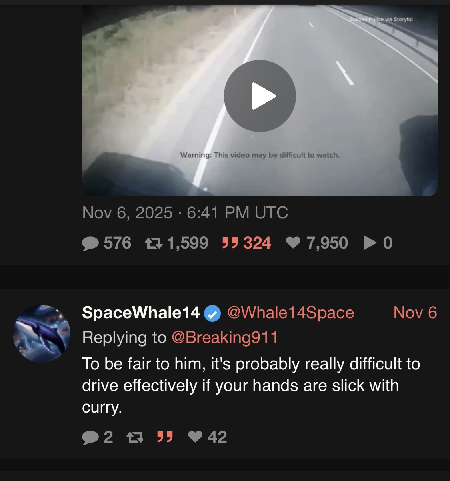The image size is (450, 481).
Task: Open the @Whale14Space handle link
Action: [290, 313]
